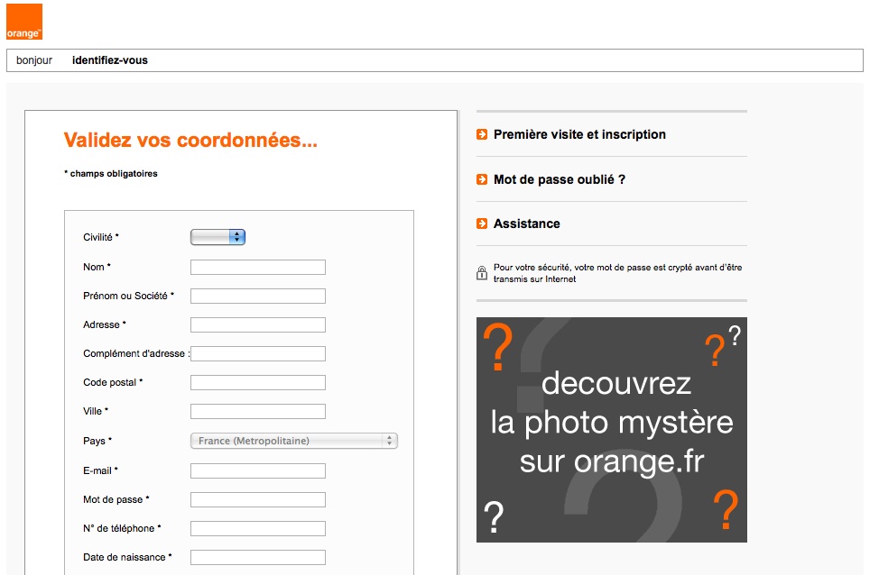Click the arrow icon beside Première visite et inscription
879x575 pixels.
482,134
